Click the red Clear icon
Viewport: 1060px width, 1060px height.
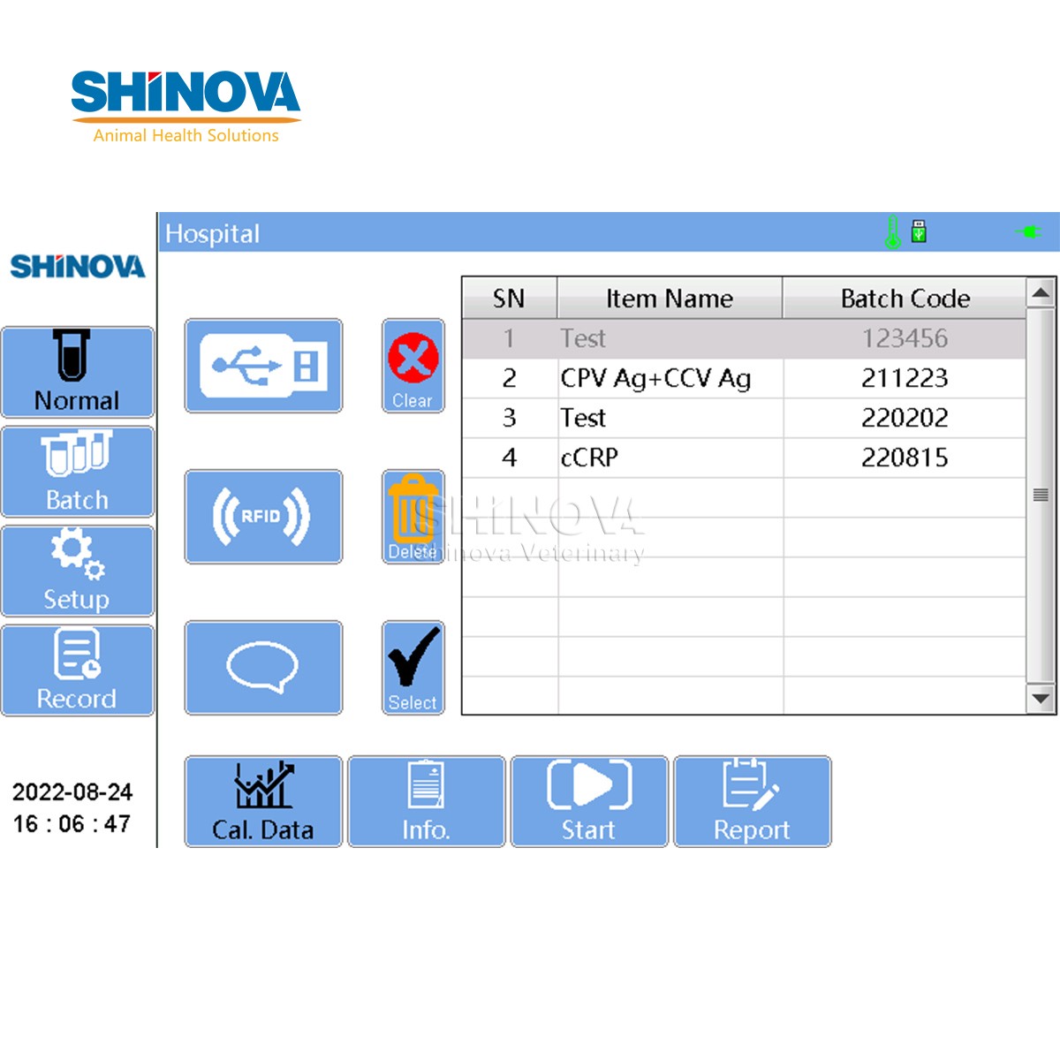pyautogui.click(x=413, y=366)
